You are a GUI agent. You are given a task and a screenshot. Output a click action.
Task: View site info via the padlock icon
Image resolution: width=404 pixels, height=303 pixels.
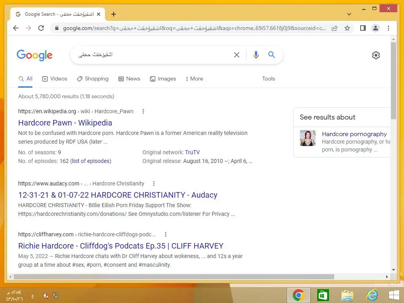pos(57,28)
